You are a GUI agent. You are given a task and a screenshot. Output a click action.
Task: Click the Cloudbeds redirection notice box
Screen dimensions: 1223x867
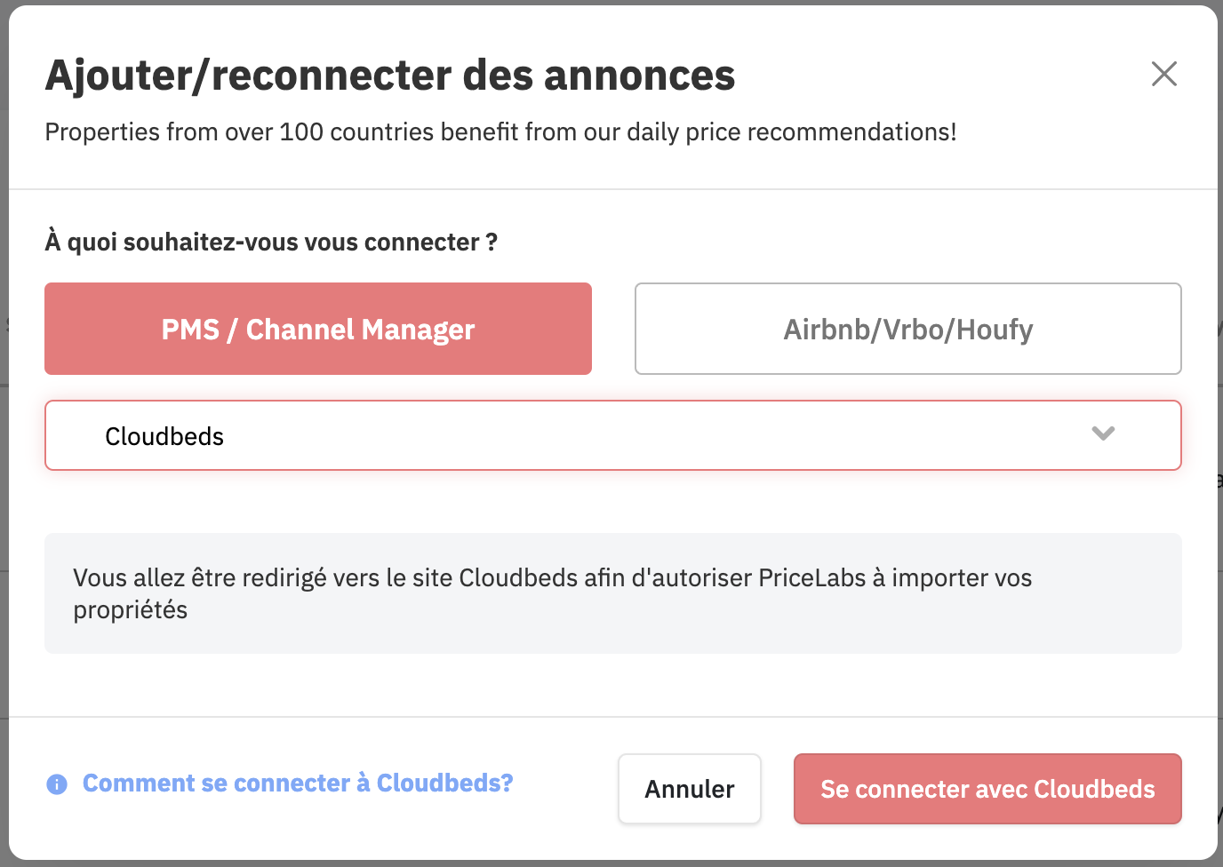613,593
